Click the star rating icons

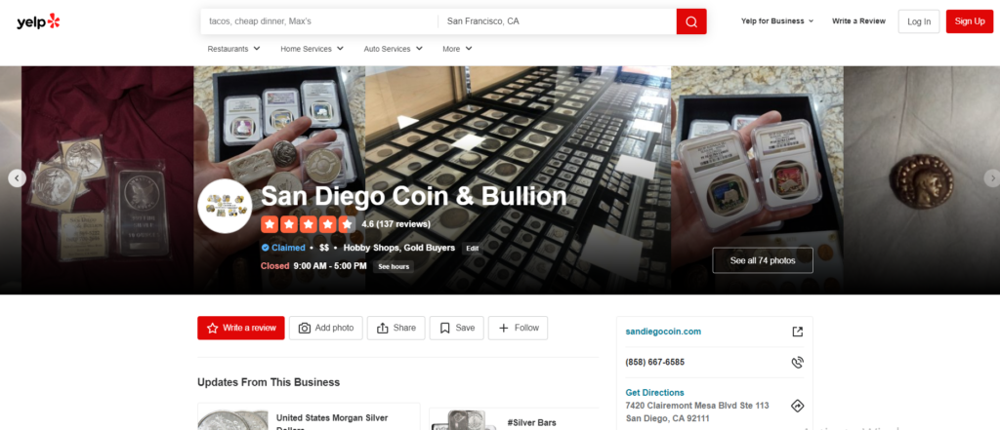coord(308,224)
